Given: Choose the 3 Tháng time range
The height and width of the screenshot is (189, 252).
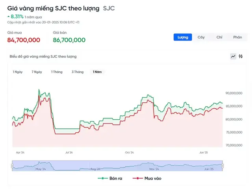Looking at the screenshot, I should coord(78,72).
